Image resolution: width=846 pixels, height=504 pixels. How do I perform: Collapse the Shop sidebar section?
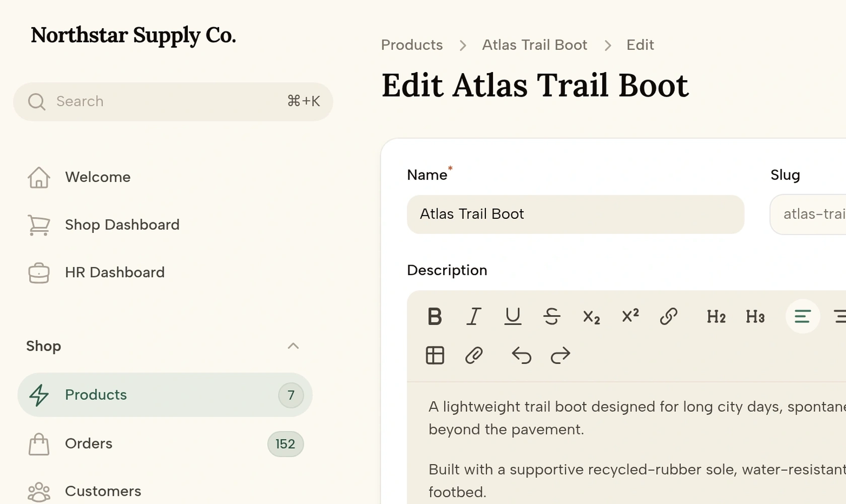point(293,346)
